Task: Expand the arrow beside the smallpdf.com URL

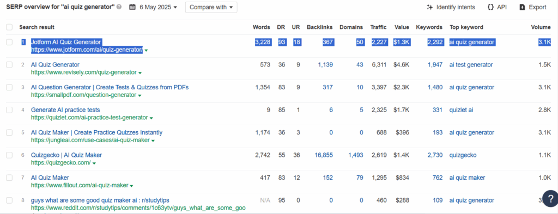Action: click(140, 95)
